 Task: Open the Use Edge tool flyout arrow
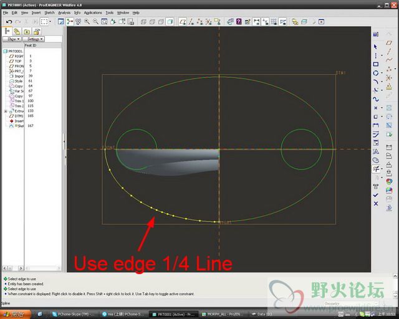(x=382, y=117)
